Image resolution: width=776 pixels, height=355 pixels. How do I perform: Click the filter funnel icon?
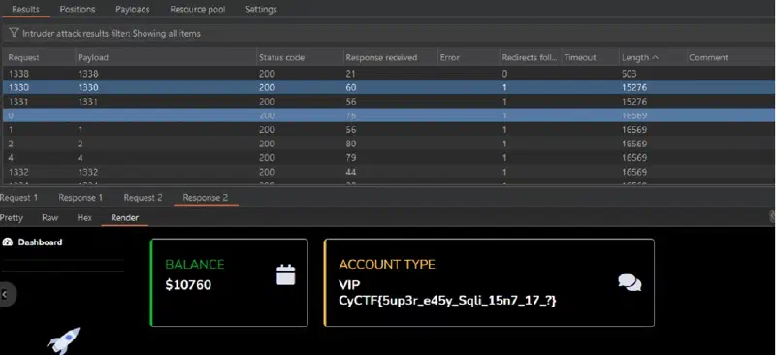tap(14, 33)
